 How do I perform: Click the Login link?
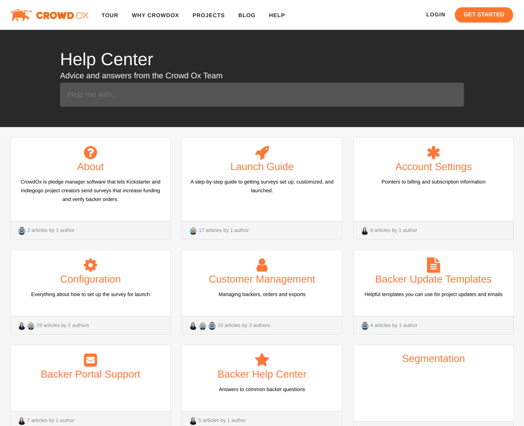coord(436,14)
